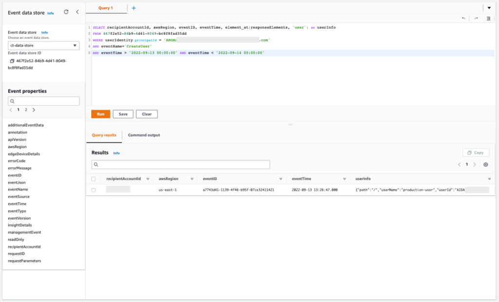This screenshot has width=499, height=302.
Task: Undo the last query edit
Action: pos(464,18)
